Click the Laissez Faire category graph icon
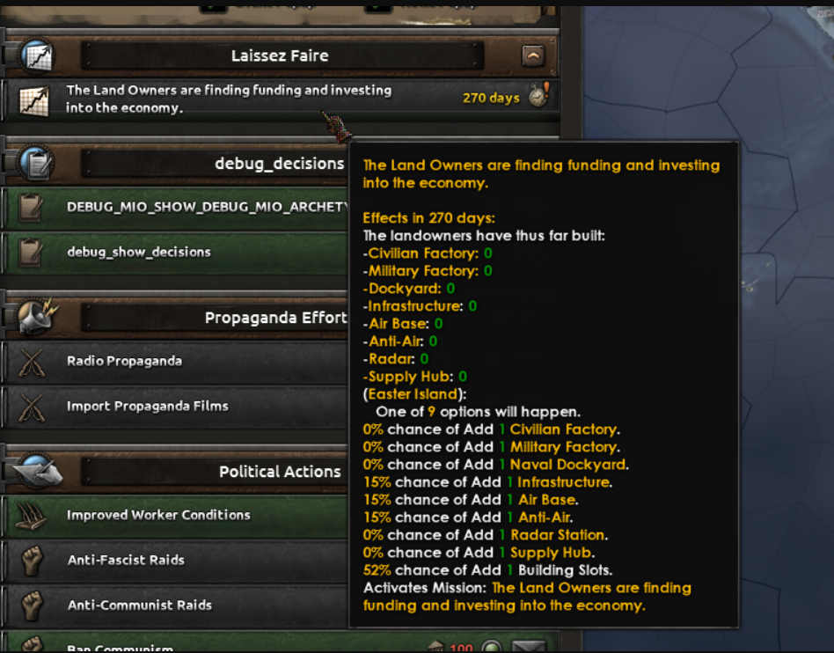 38,55
